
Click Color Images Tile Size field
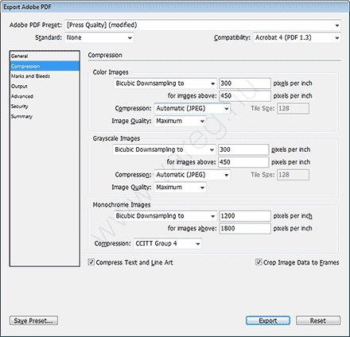tap(293, 109)
